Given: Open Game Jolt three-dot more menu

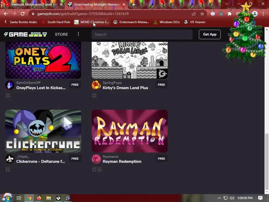Looking at the screenshot, I should point(78,34).
